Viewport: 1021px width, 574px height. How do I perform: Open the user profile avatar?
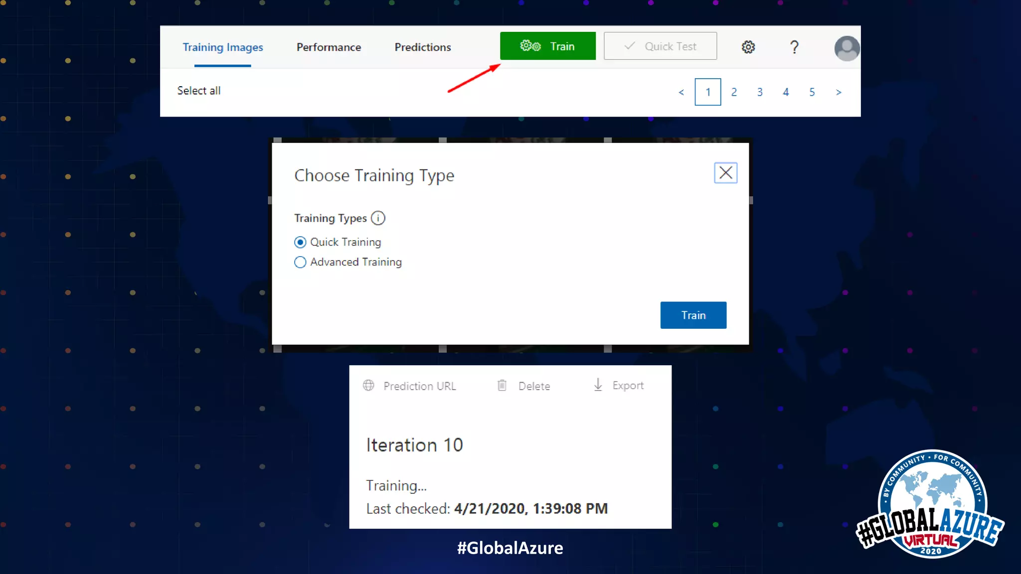click(847, 48)
